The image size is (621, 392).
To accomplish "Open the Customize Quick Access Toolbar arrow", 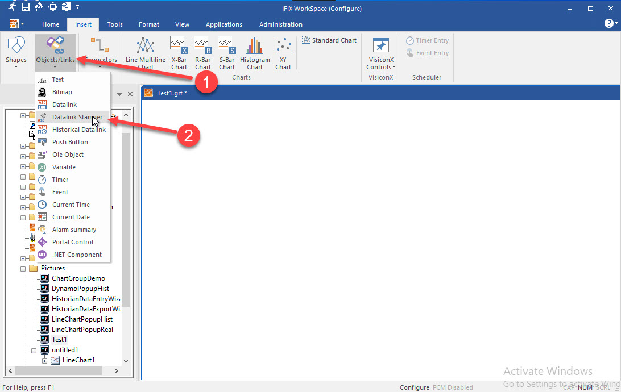I will [x=77, y=7].
